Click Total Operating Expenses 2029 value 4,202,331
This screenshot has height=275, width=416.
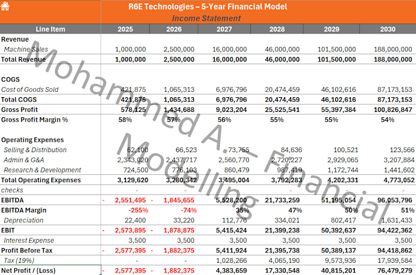[x=343, y=180]
